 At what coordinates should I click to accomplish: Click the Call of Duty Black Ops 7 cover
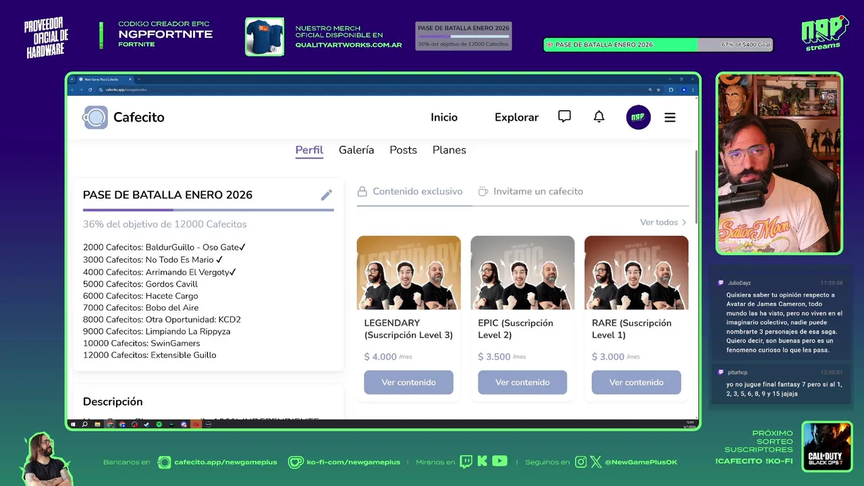(827, 446)
